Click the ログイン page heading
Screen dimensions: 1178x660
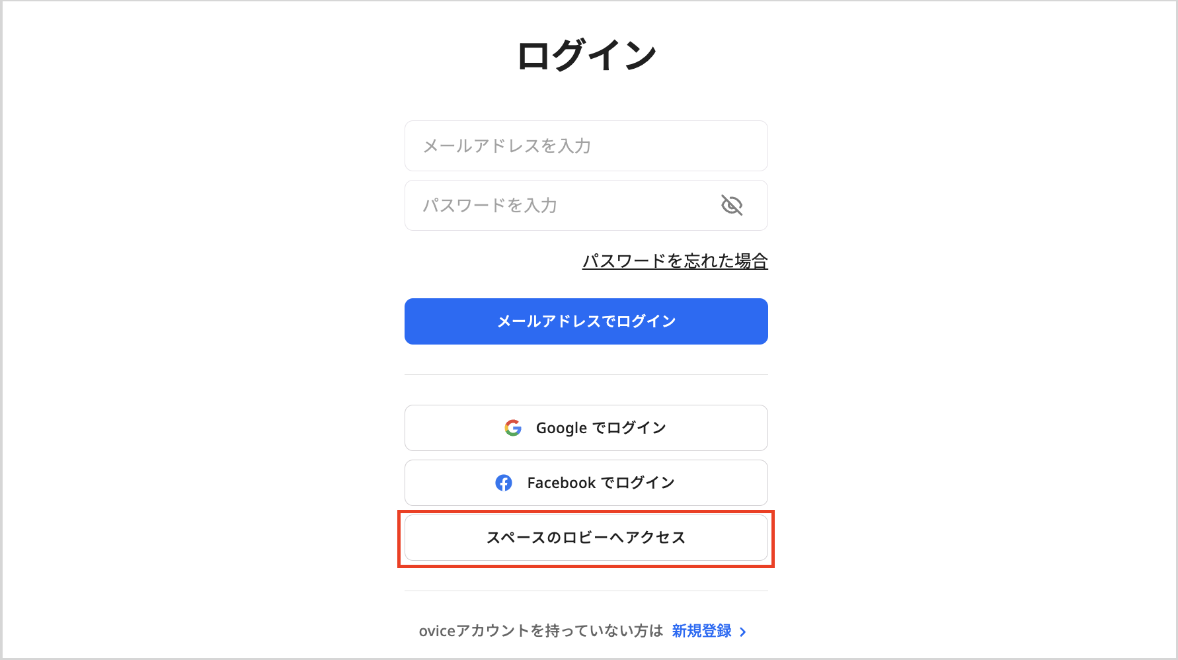coord(586,55)
